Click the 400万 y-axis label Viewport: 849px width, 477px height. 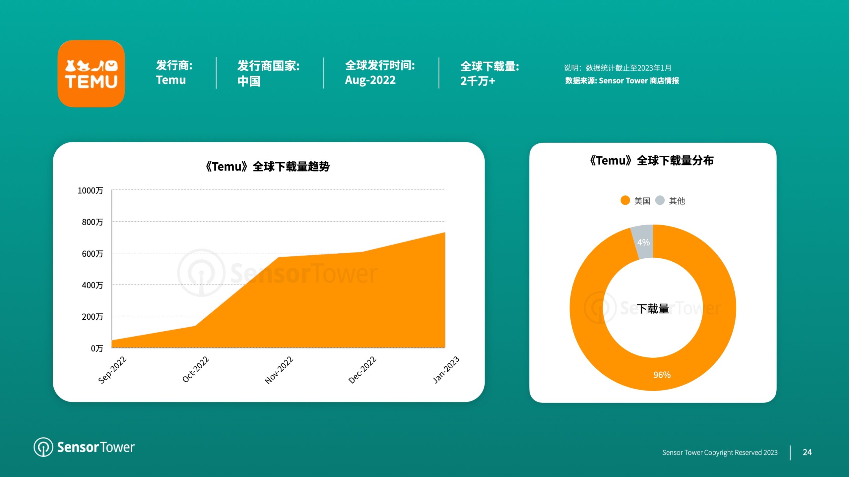[x=93, y=285]
